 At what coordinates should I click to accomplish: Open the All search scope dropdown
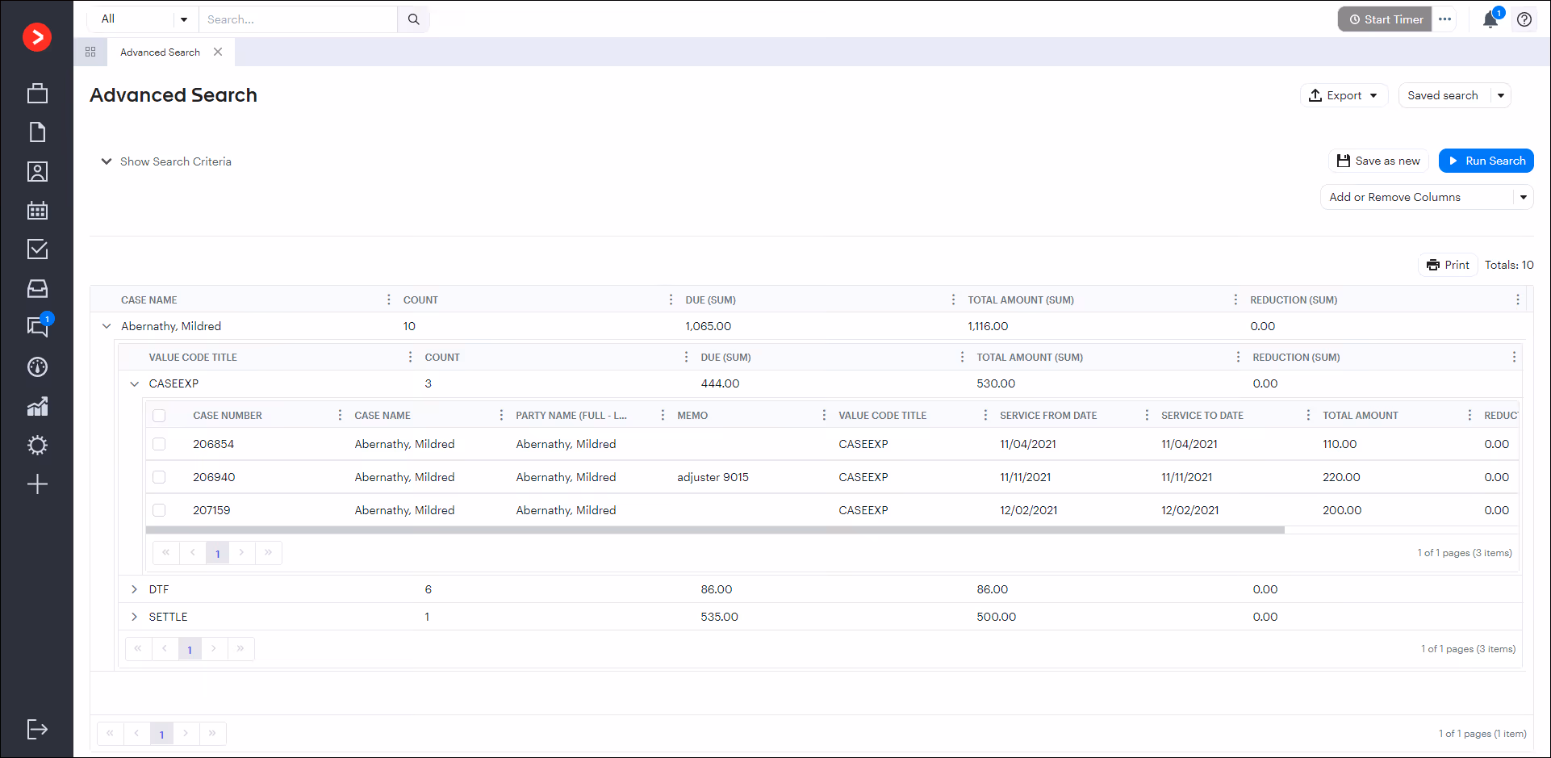144,19
